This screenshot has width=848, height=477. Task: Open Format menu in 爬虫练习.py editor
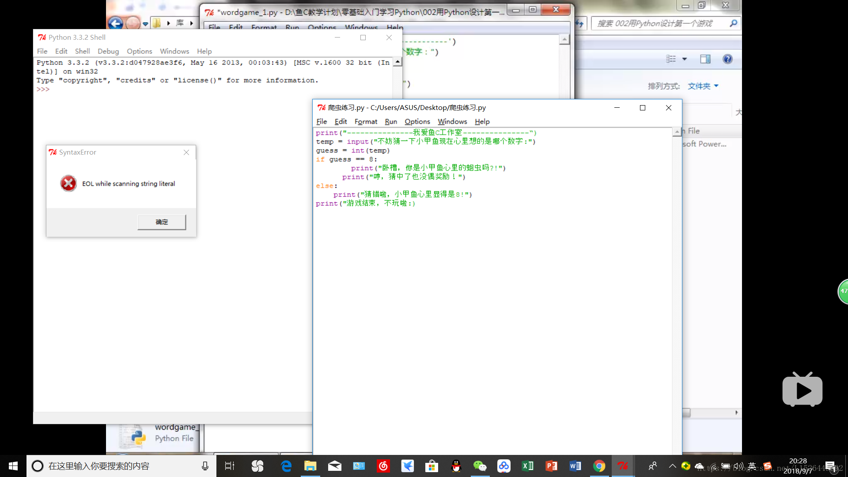tap(366, 121)
